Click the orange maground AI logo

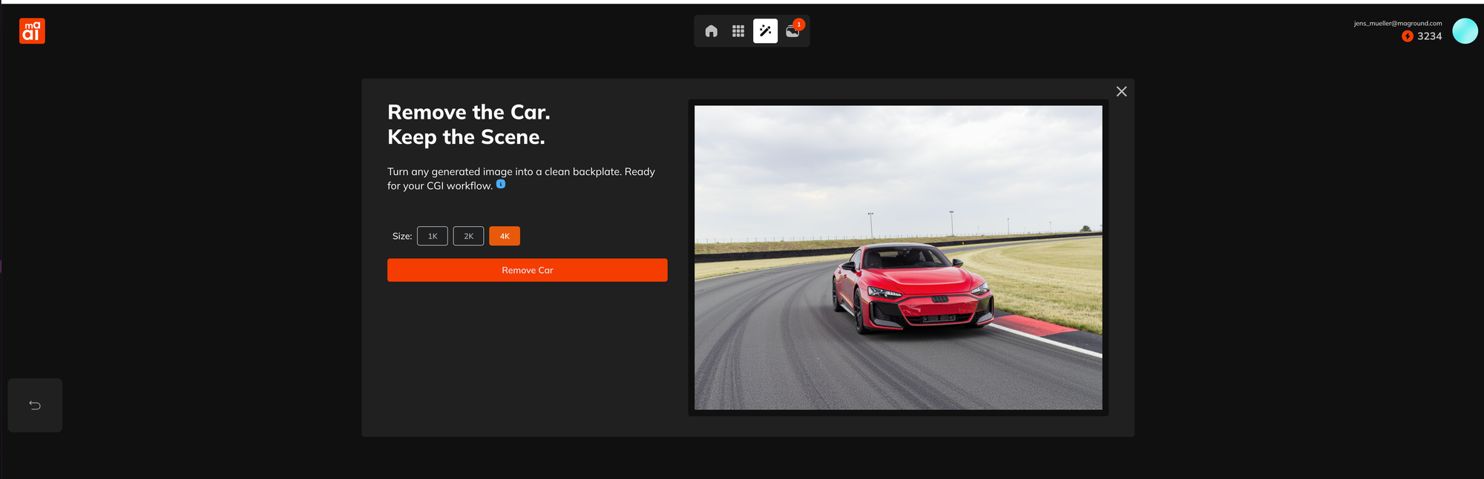click(32, 31)
